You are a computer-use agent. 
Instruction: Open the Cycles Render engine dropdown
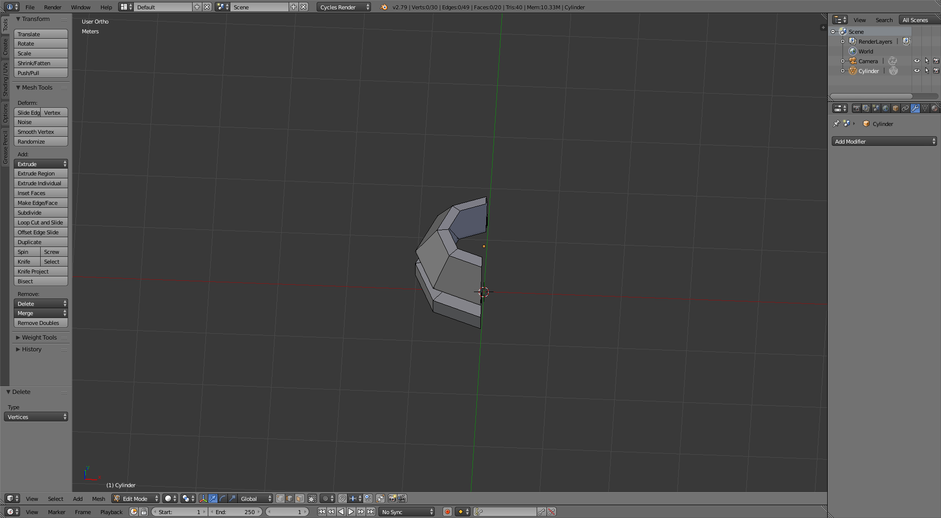[344, 7]
